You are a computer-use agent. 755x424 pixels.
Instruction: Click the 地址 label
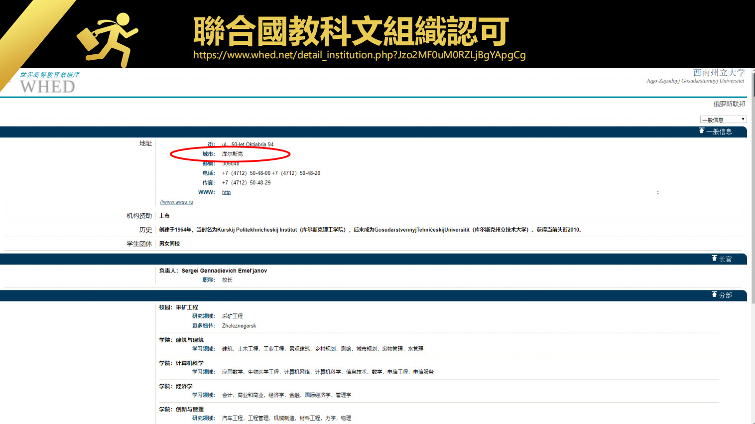click(145, 143)
